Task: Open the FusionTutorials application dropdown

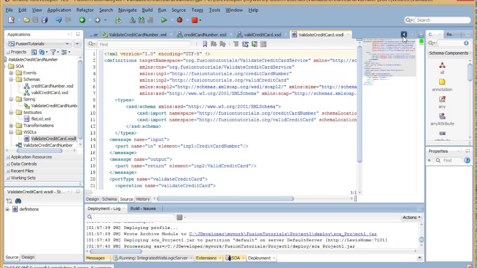Action: point(39,44)
